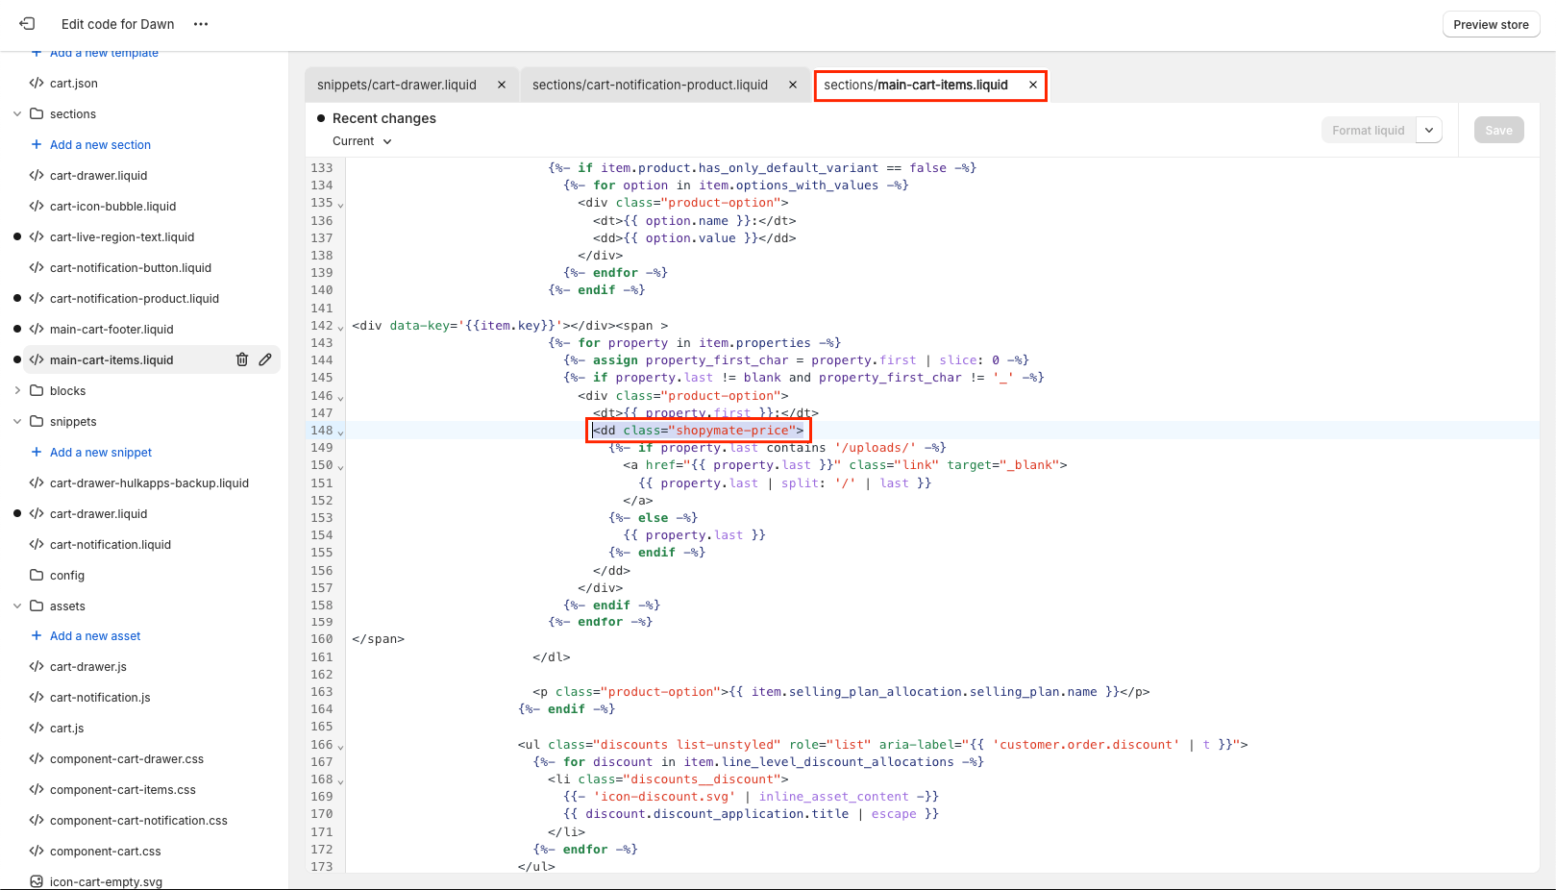Viewport: 1556px width, 890px height.
Task: Fold code at line 166
Action: (x=340, y=747)
